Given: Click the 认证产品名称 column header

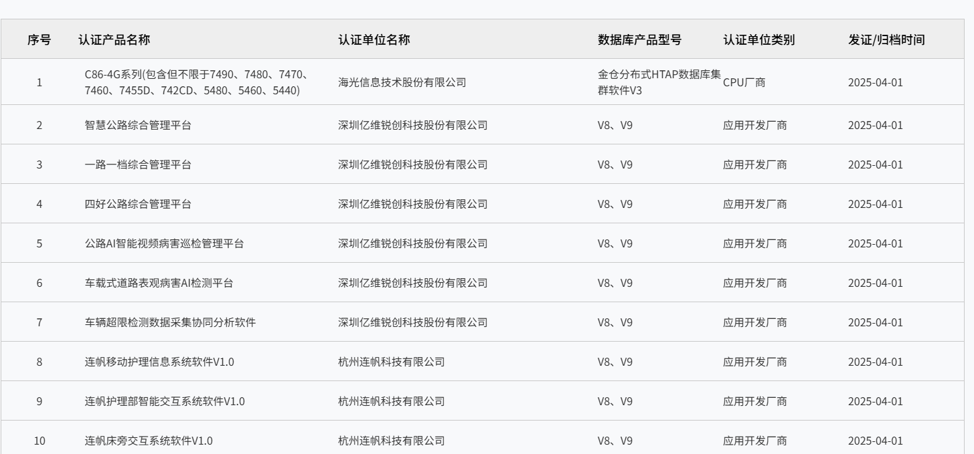Looking at the screenshot, I should (114, 39).
